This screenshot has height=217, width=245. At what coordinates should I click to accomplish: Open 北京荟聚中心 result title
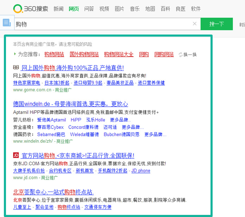click(53, 192)
